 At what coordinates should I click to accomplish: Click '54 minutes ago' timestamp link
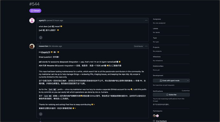(x=55, y=46)
